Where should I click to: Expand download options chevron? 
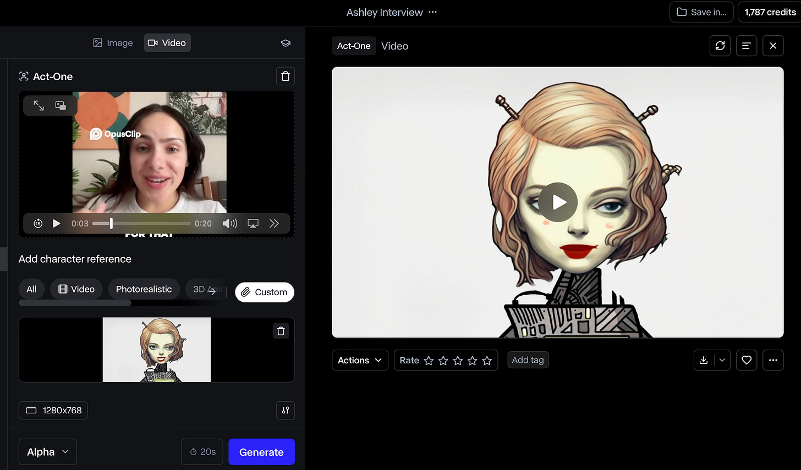tap(722, 360)
